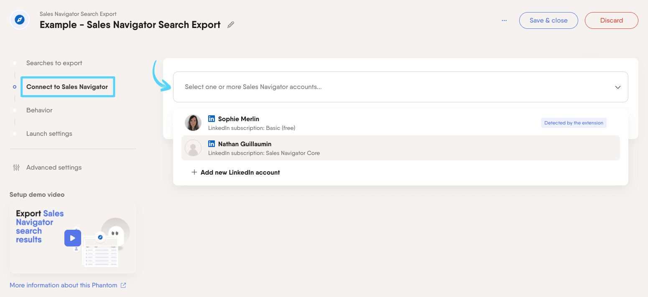Viewport: 648px width, 297px height.
Task: Click the Detected by the extension badge
Action: (x=574, y=123)
